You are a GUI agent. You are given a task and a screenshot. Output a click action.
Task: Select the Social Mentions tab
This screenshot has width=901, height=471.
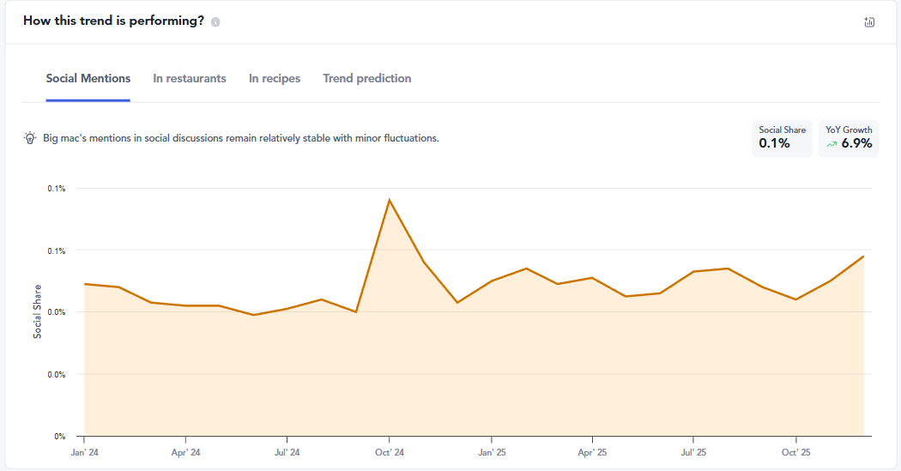(x=88, y=78)
